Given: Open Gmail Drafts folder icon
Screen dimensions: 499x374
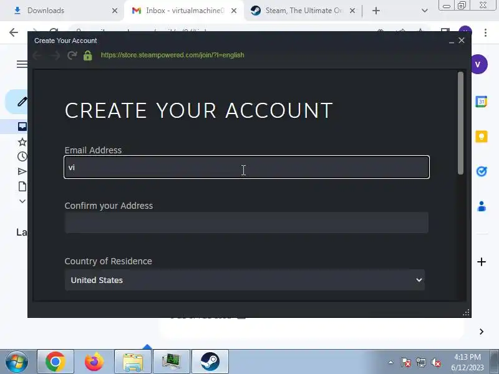Looking at the screenshot, I should (22, 186).
